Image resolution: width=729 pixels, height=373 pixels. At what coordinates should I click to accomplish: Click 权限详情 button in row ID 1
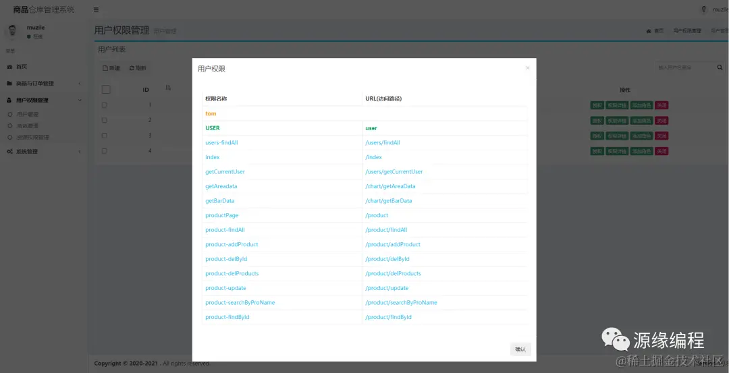(617, 105)
